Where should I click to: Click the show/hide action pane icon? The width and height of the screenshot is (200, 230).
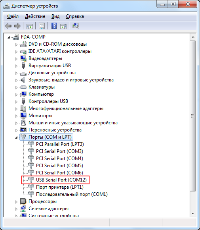[63, 26]
